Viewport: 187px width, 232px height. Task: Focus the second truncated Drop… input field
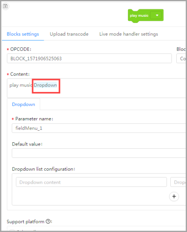point(178,182)
